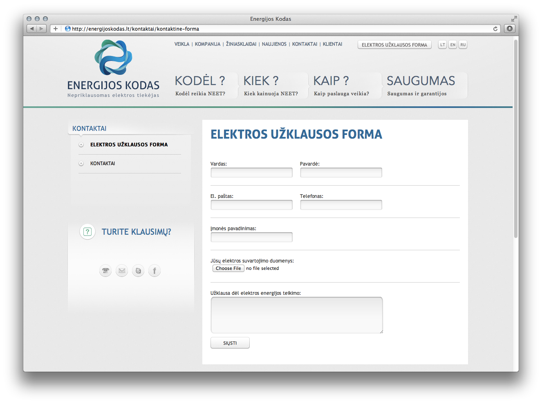Click the Elektros užklausos forma header button

(394, 45)
